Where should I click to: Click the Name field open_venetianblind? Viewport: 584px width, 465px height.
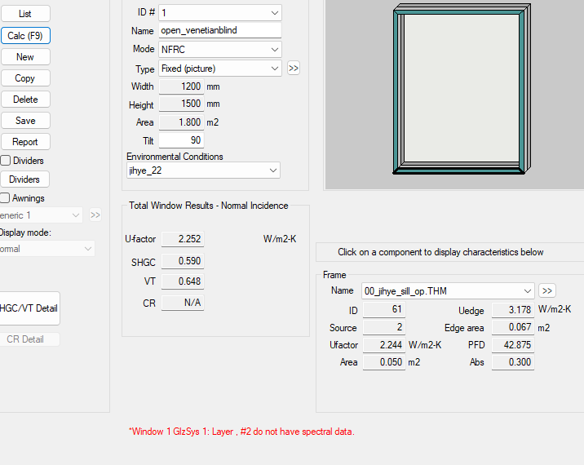click(x=219, y=30)
